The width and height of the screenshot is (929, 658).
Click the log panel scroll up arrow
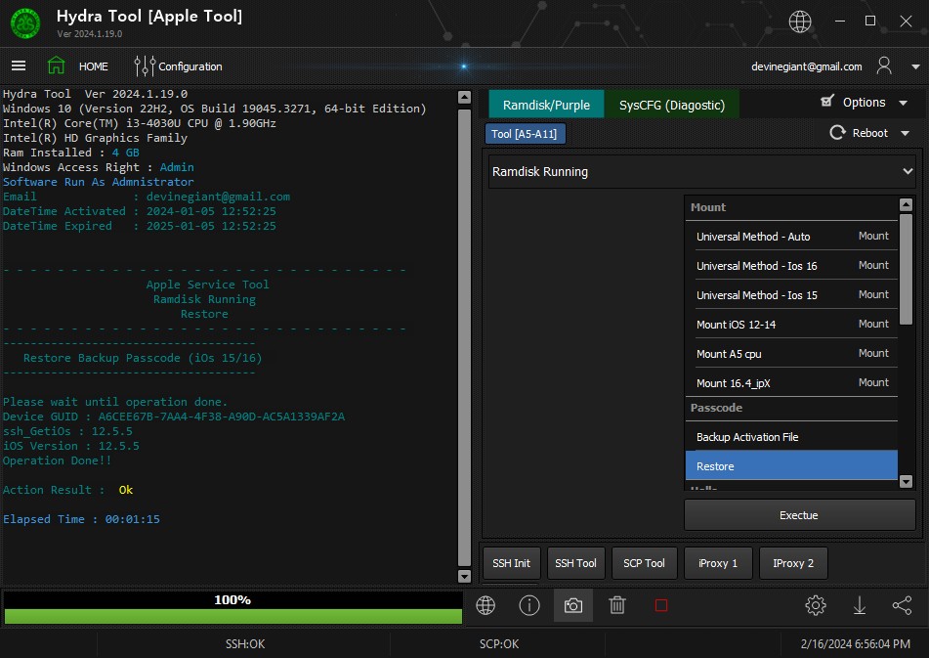pyautogui.click(x=465, y=97)
